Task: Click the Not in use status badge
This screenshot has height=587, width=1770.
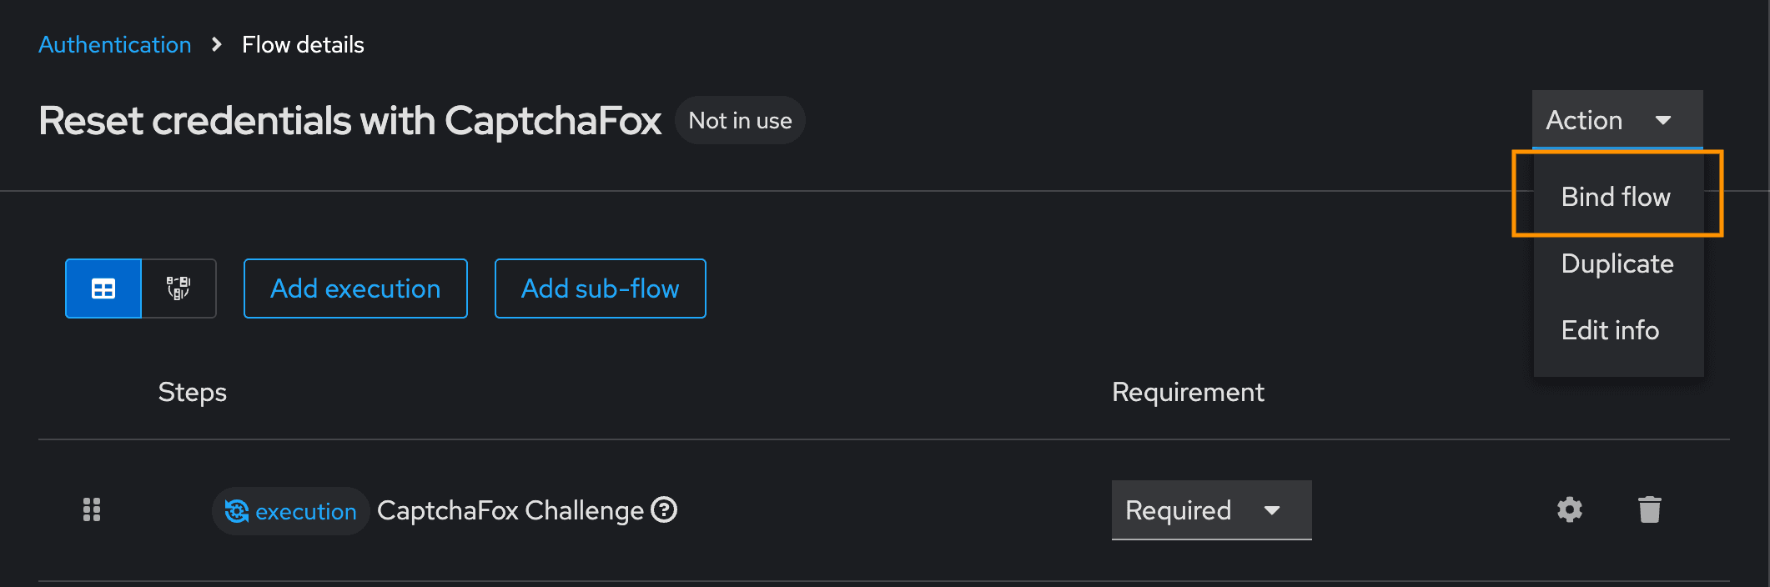Action: pyautogui.click(x=740, y=120)
